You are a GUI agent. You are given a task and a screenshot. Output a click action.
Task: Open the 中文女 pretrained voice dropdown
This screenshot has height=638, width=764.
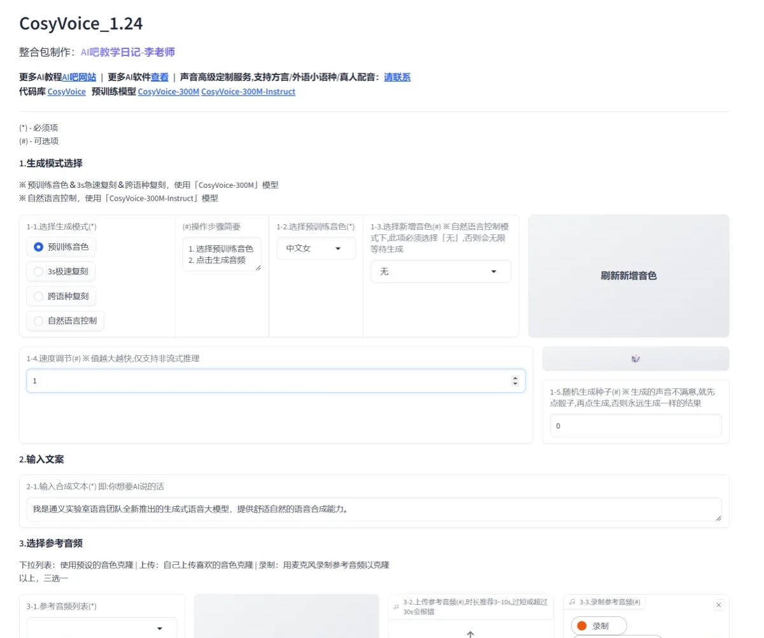coord(316,248)
